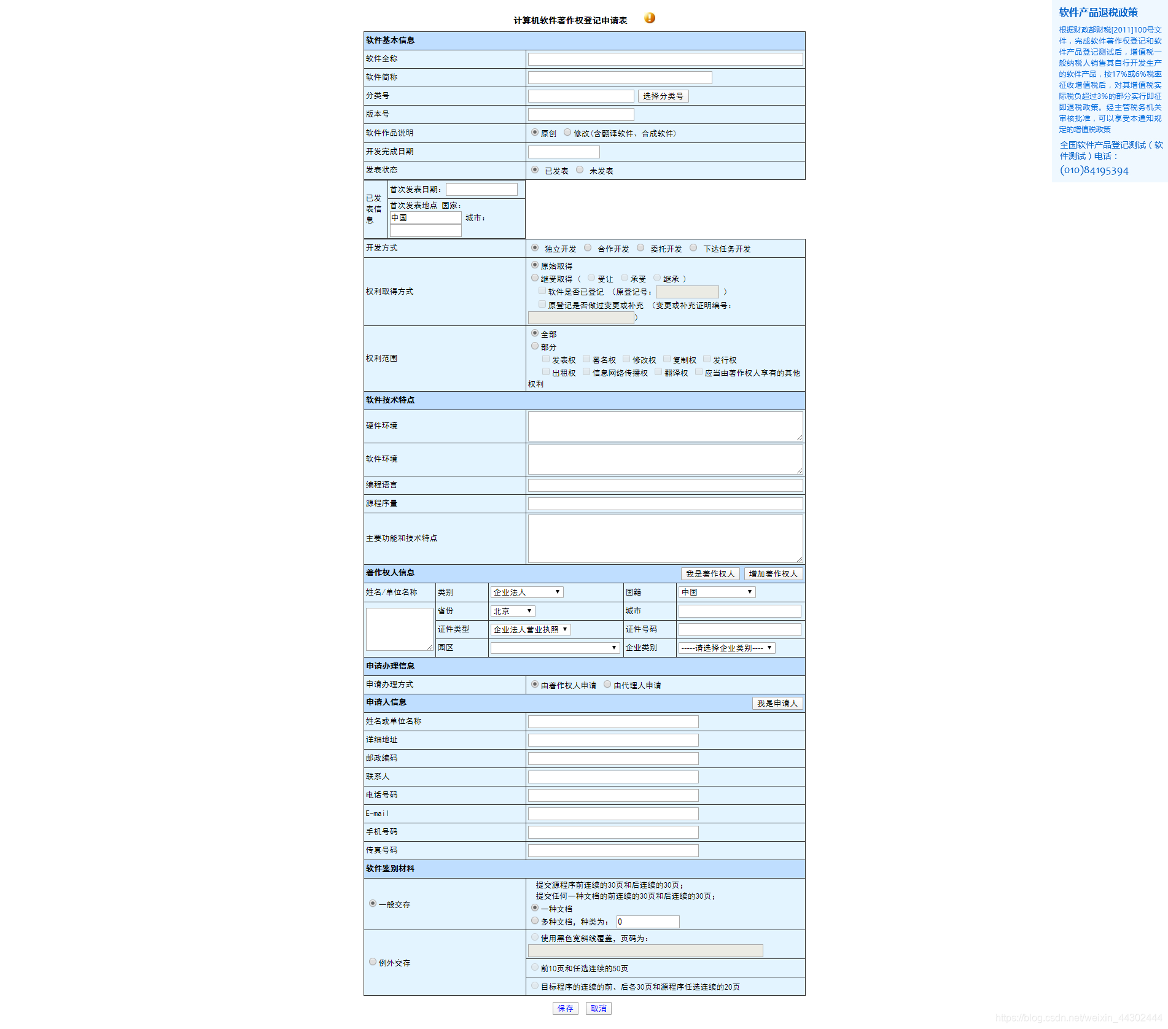This screenshot has height=1029, width=1168.
Task: Open the 企业类别 dropdown
Action: 727,648
